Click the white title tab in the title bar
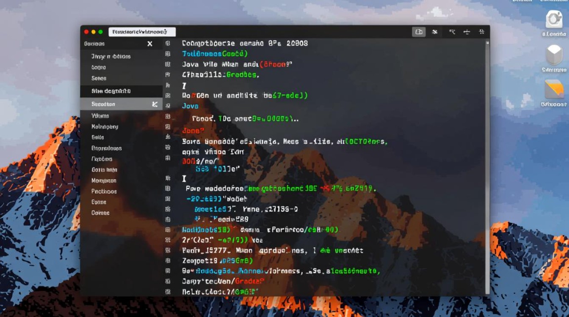 coord(142,32)
